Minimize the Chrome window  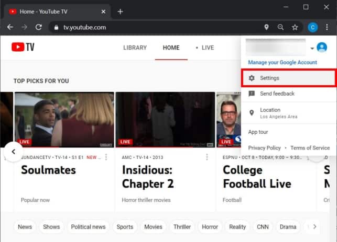point(286,7)
